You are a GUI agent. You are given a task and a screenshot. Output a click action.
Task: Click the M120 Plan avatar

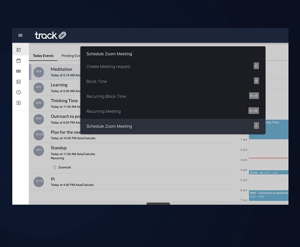[x=39, y=135]
